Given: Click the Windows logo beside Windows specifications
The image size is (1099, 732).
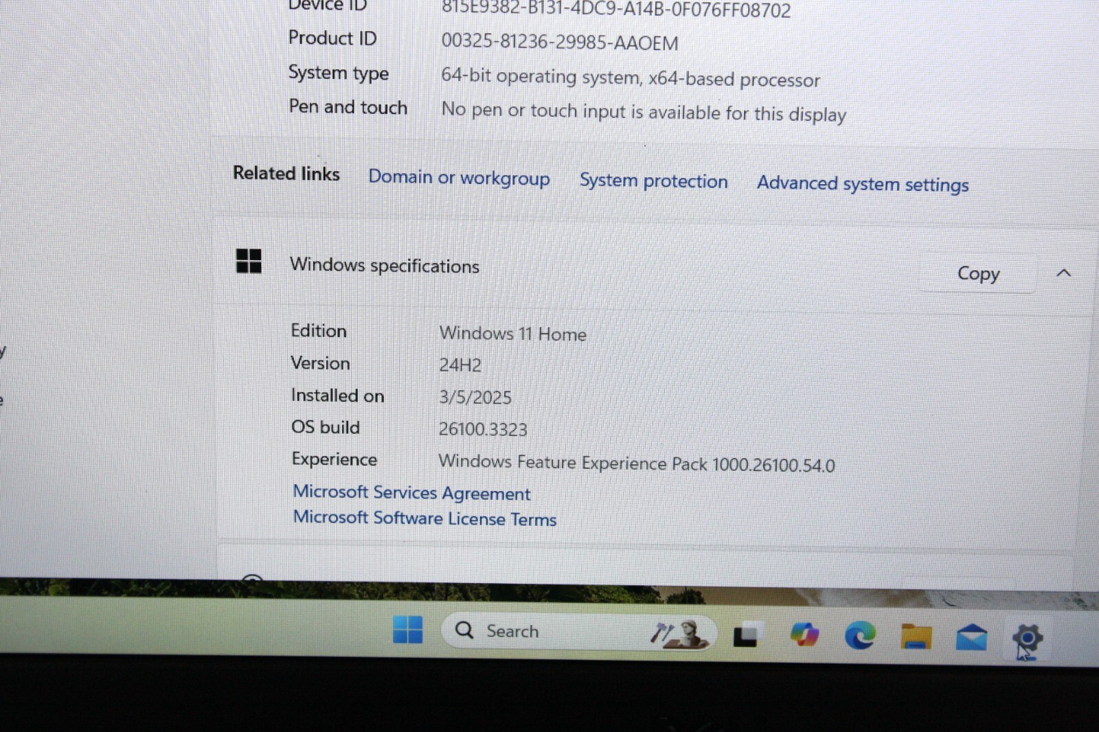Looking at the screenshot, I should [x=249, y=261].
